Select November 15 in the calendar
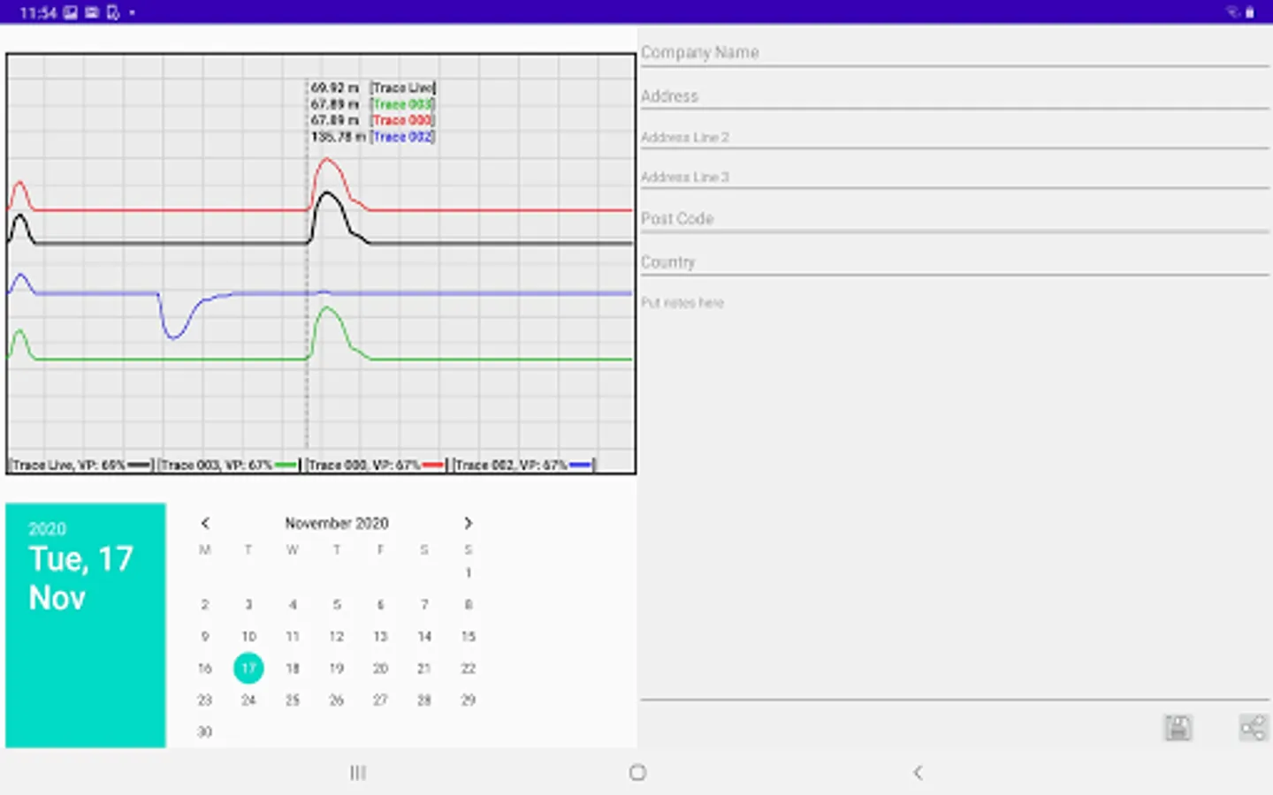The width and height of the screenshot is (1273, 795). point(468,636)
